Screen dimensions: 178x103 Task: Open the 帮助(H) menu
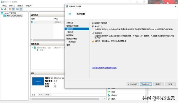click(x=28, y=6)
